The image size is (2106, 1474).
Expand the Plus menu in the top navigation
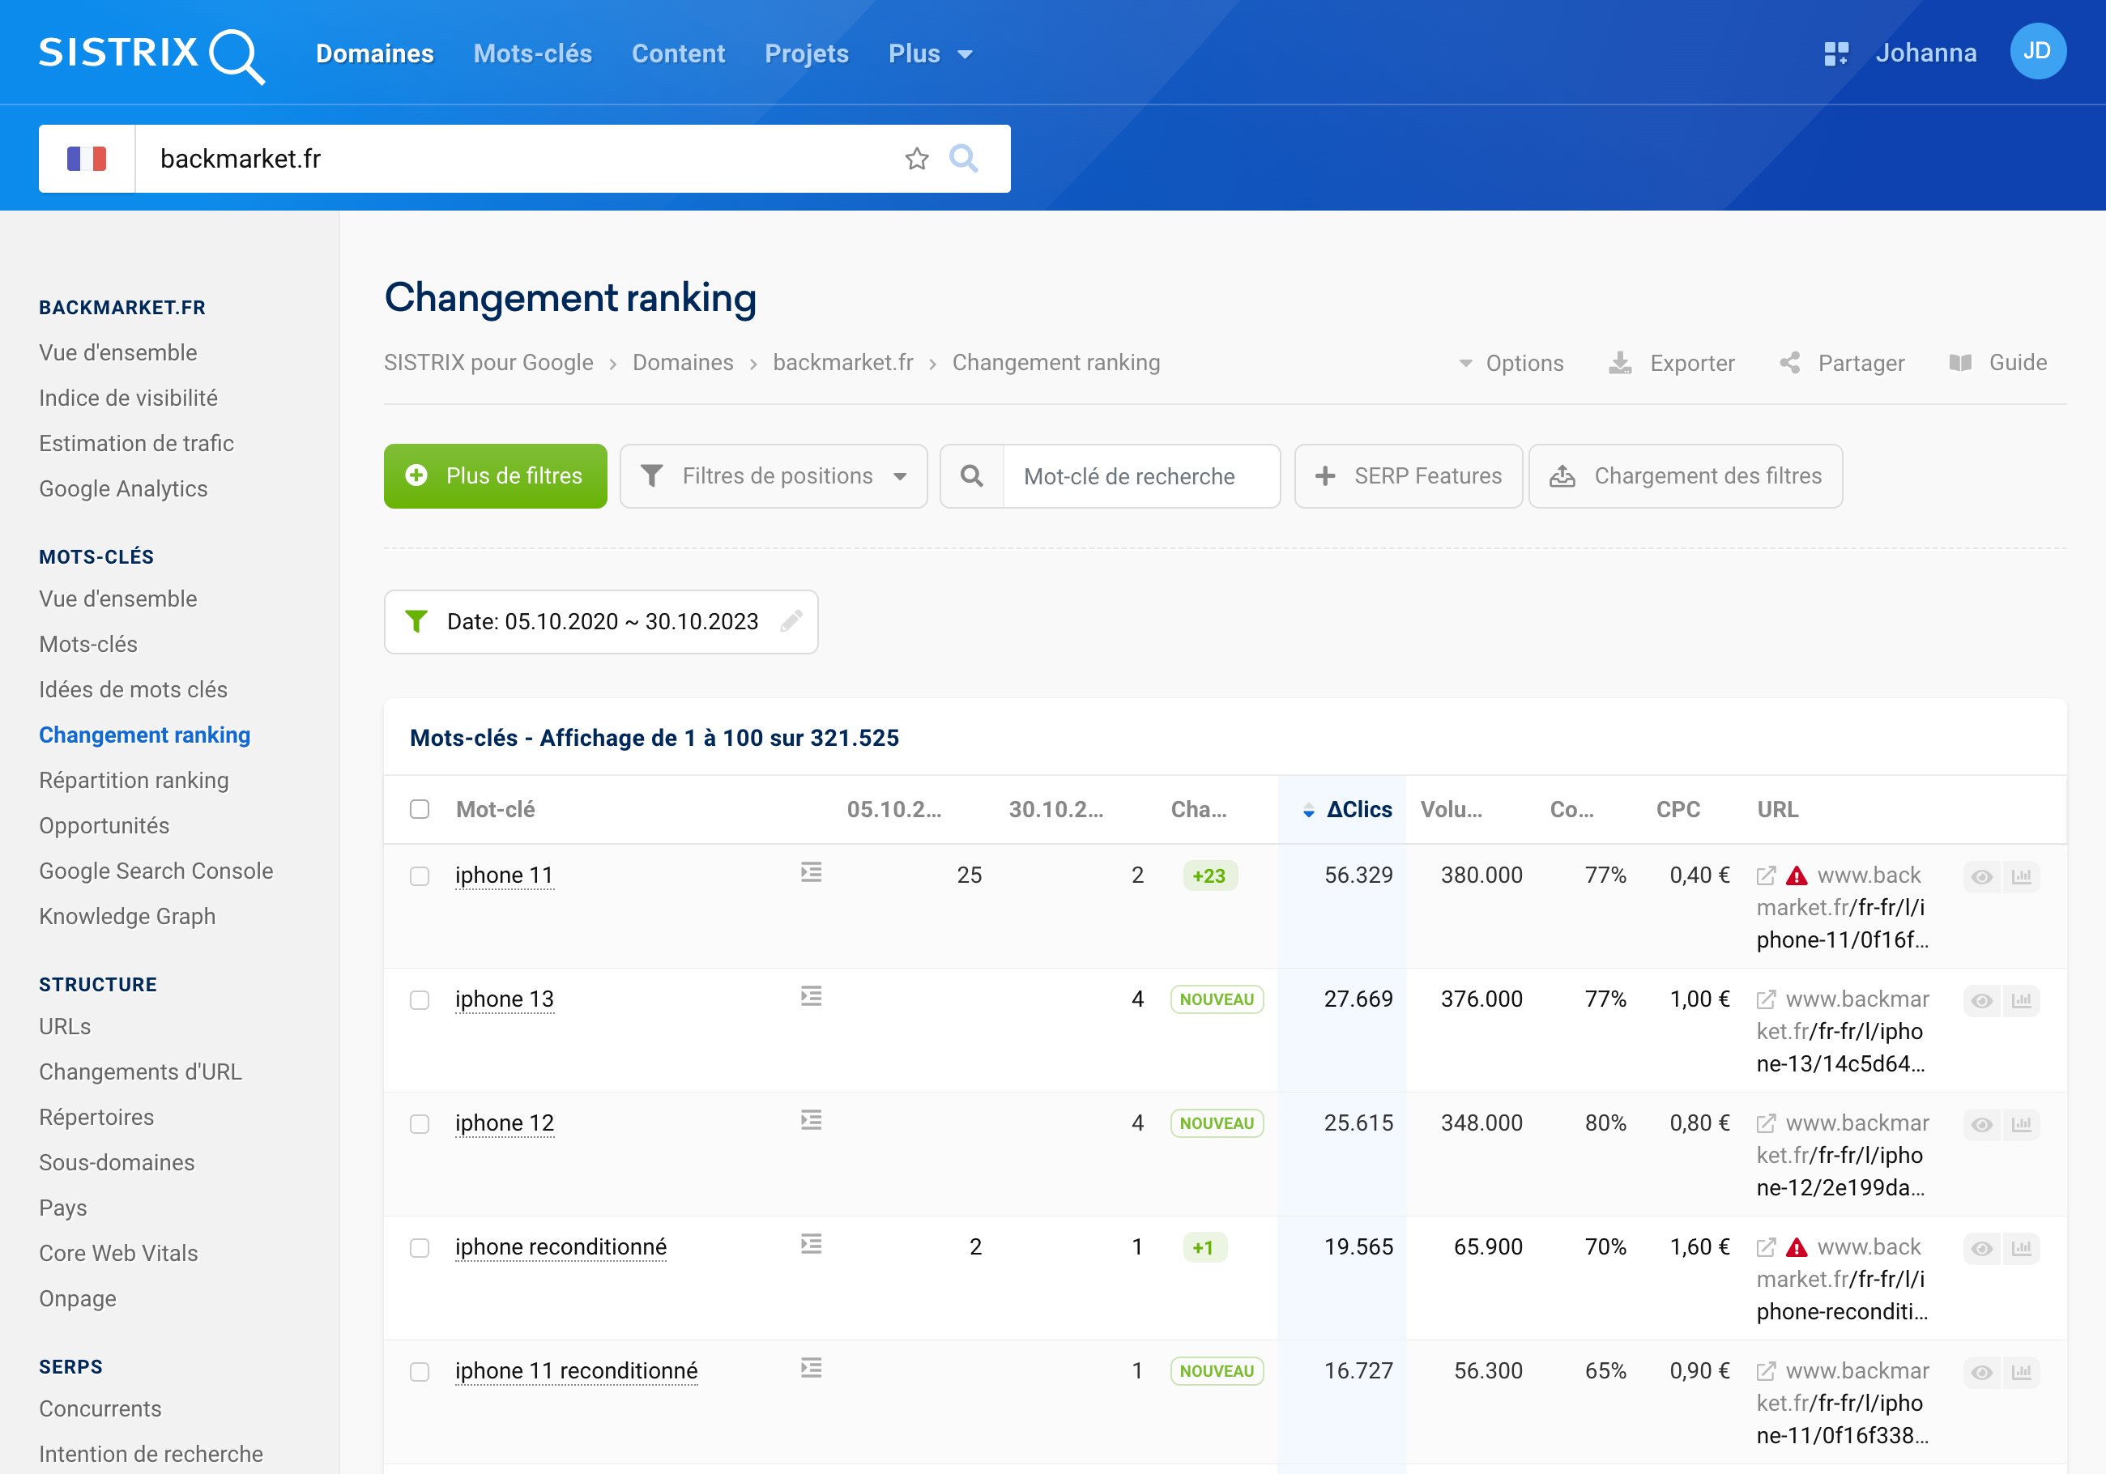click(930, 54)
